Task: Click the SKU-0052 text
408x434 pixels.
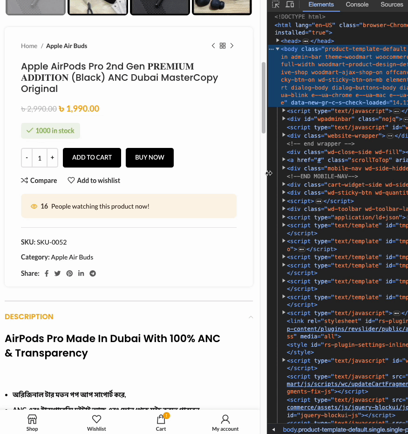Action: coord(52,242)
